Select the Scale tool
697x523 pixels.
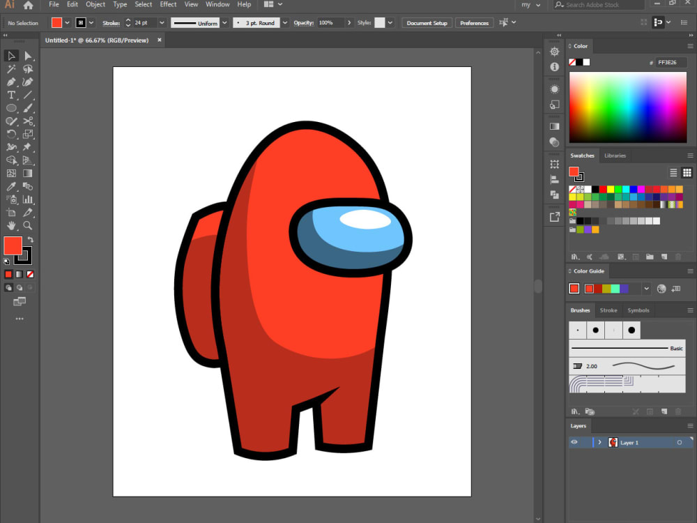(28, 134)
